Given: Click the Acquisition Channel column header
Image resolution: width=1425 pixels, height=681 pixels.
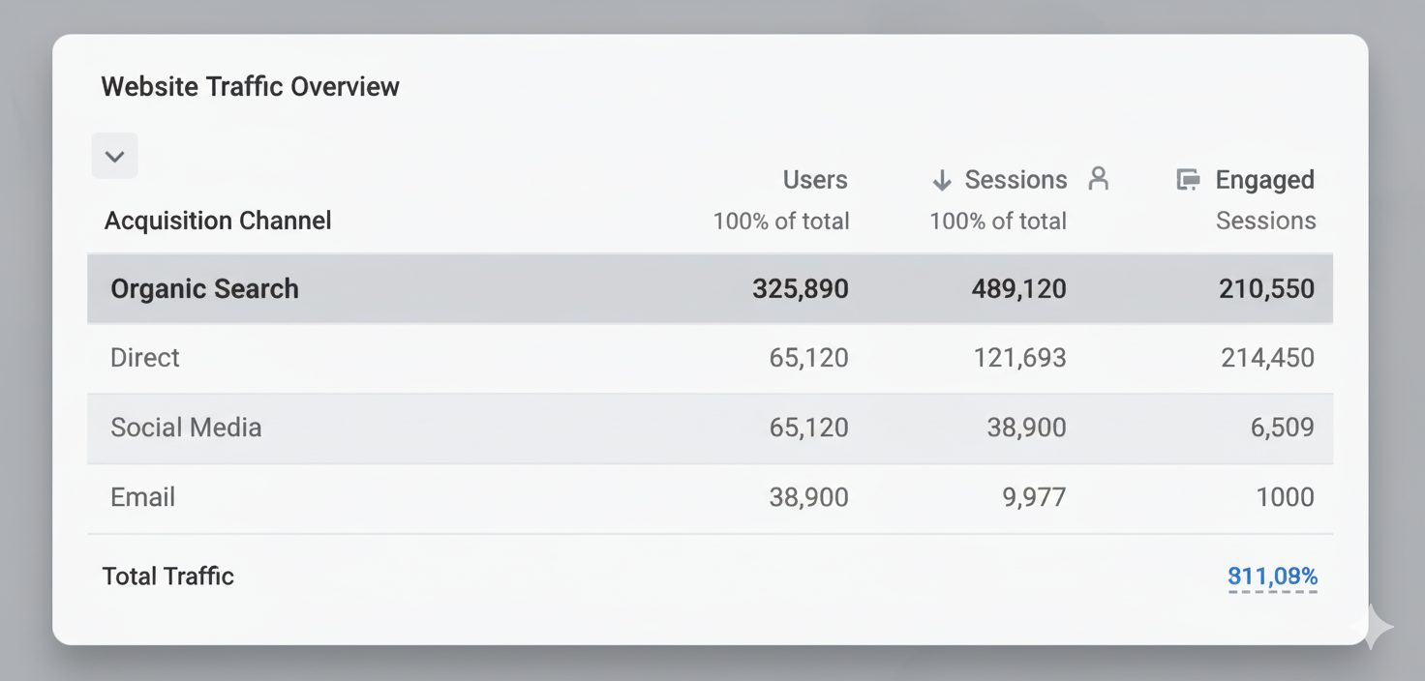Looking at the screenshot, I should [x=218, y=221].
